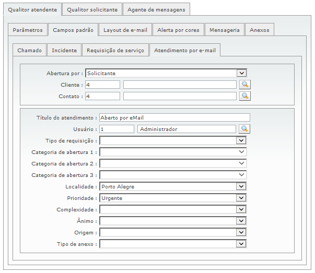The height and width of the screenshot is (273, 315).
Task: Go to the Parâmetros tab
Action: point(28,30)
